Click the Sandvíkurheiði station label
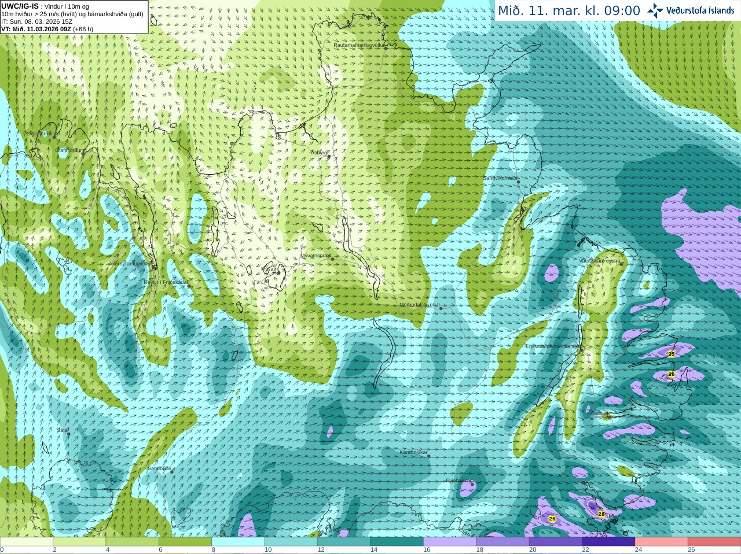 point(501,178)
